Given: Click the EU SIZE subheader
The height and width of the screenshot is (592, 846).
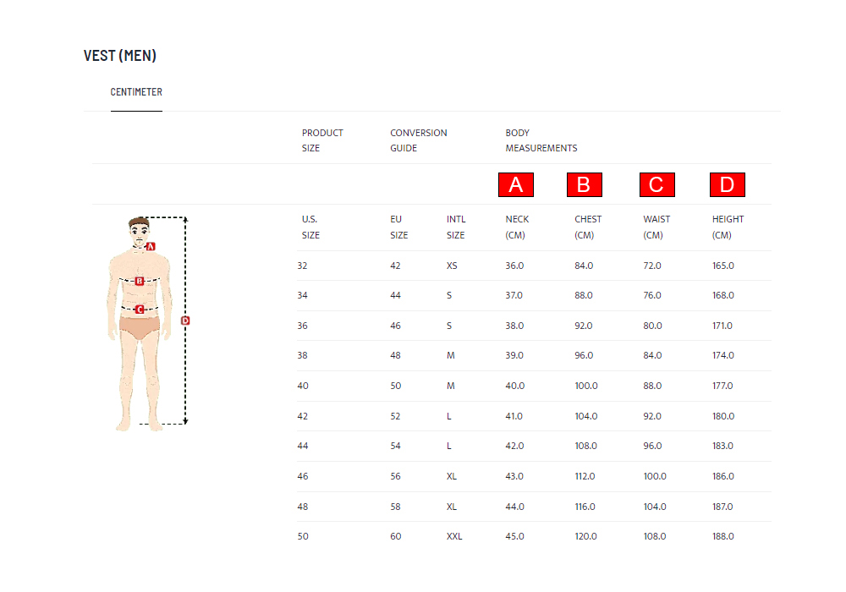Looking at the screenshot, I should tap(398, 227).
